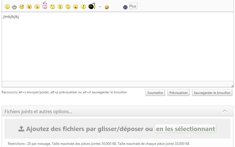This screenshot has height=147, width=235.
Task: Click inside the message text area
Action: [118, 47]
